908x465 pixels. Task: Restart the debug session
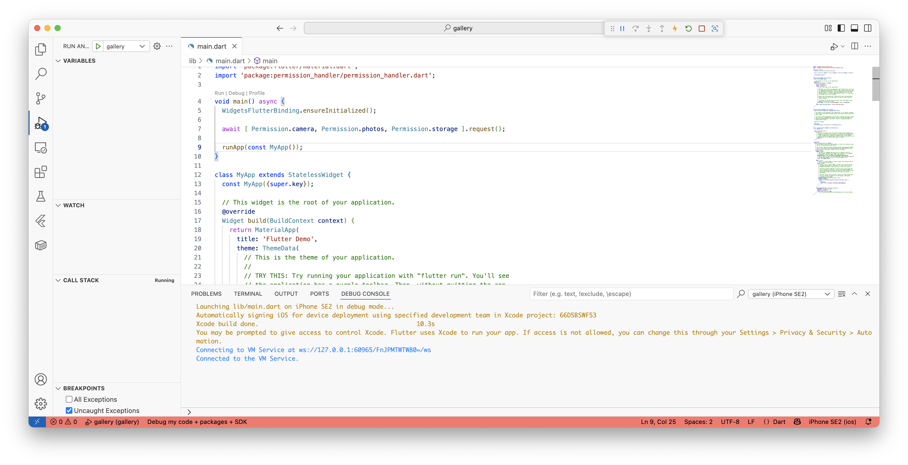tap(688, 28)
